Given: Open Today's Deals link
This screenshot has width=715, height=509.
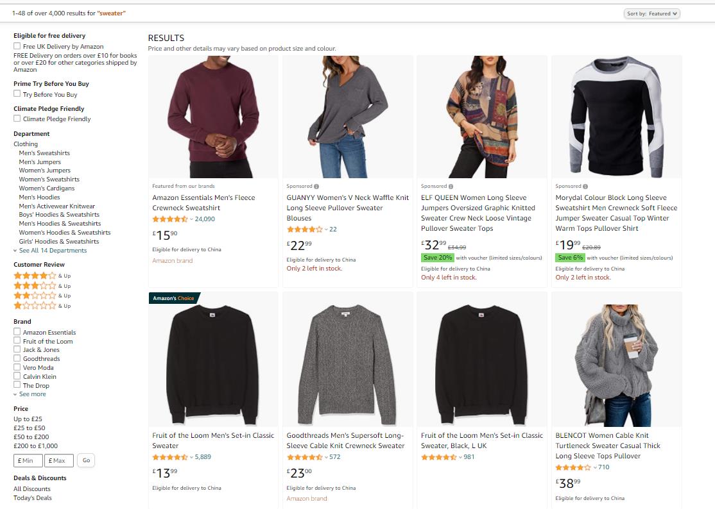Looking at the screenshot, I should [33, 498].
